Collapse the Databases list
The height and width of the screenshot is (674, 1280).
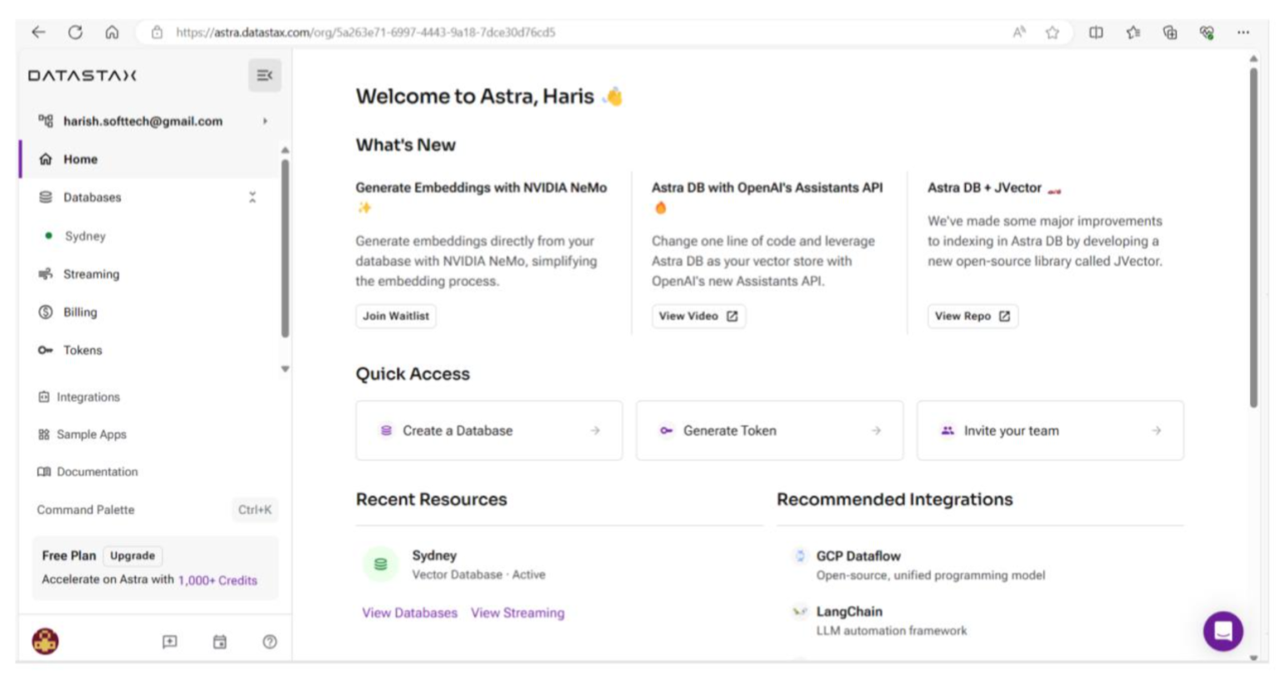point(251,197)
